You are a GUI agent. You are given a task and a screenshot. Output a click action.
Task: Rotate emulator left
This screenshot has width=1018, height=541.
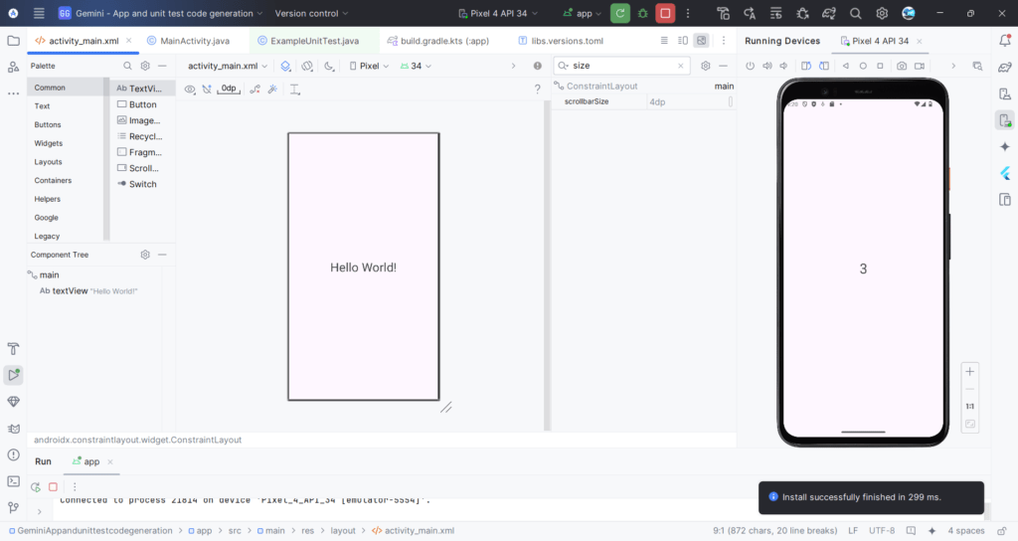pyautogui.click(x=805, y=66)
